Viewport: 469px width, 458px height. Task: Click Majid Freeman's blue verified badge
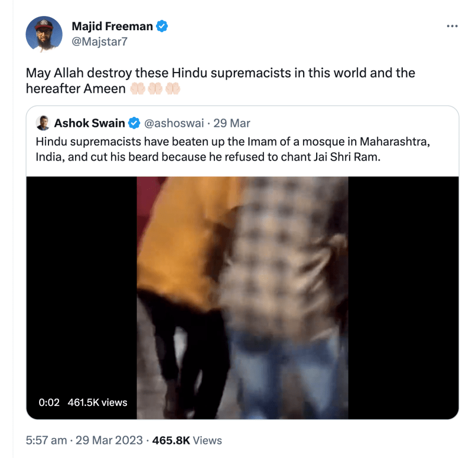click(x=162, y=26)
